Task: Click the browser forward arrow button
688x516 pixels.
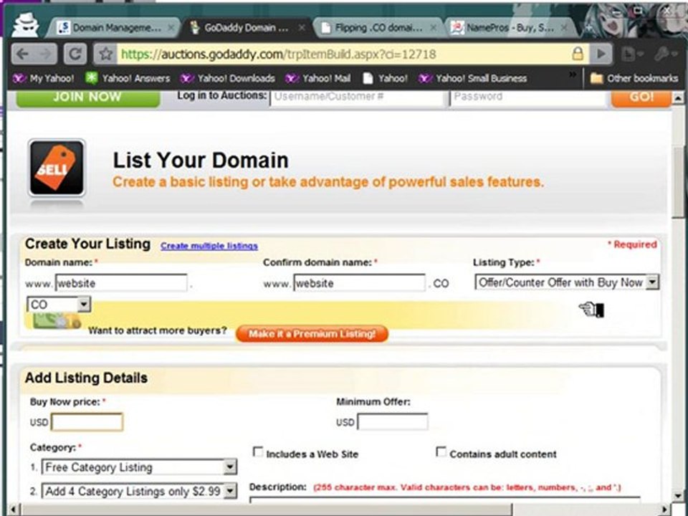Action: (x=46, y=54)
